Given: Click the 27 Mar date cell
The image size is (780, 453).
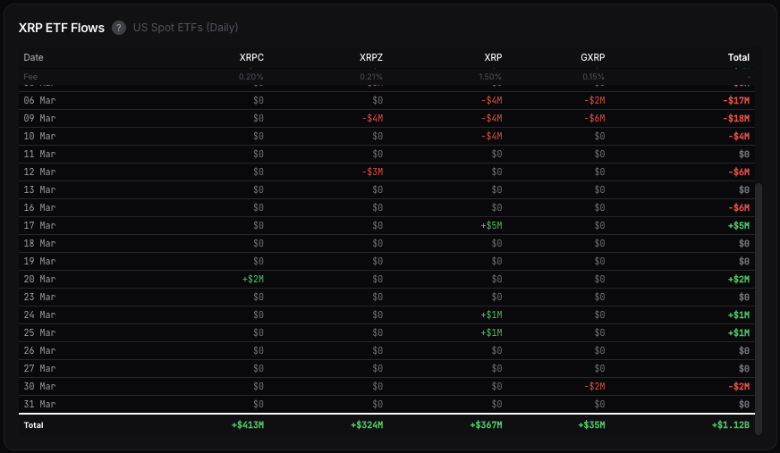Looking at the screenshot, I should 39,368.
